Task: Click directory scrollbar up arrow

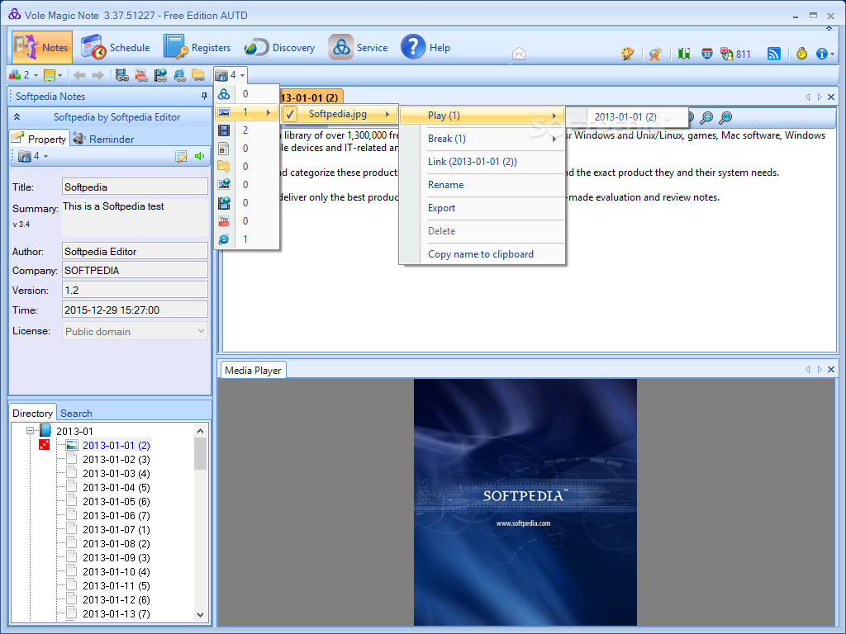Action: pyautogui.click(x=200, y=431)
